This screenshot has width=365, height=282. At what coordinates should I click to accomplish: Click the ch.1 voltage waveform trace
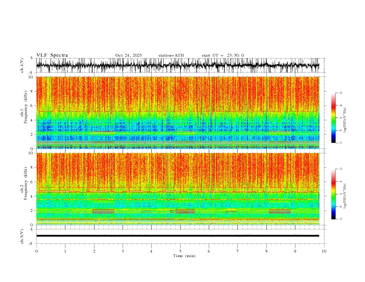click(x=177, y=65)
